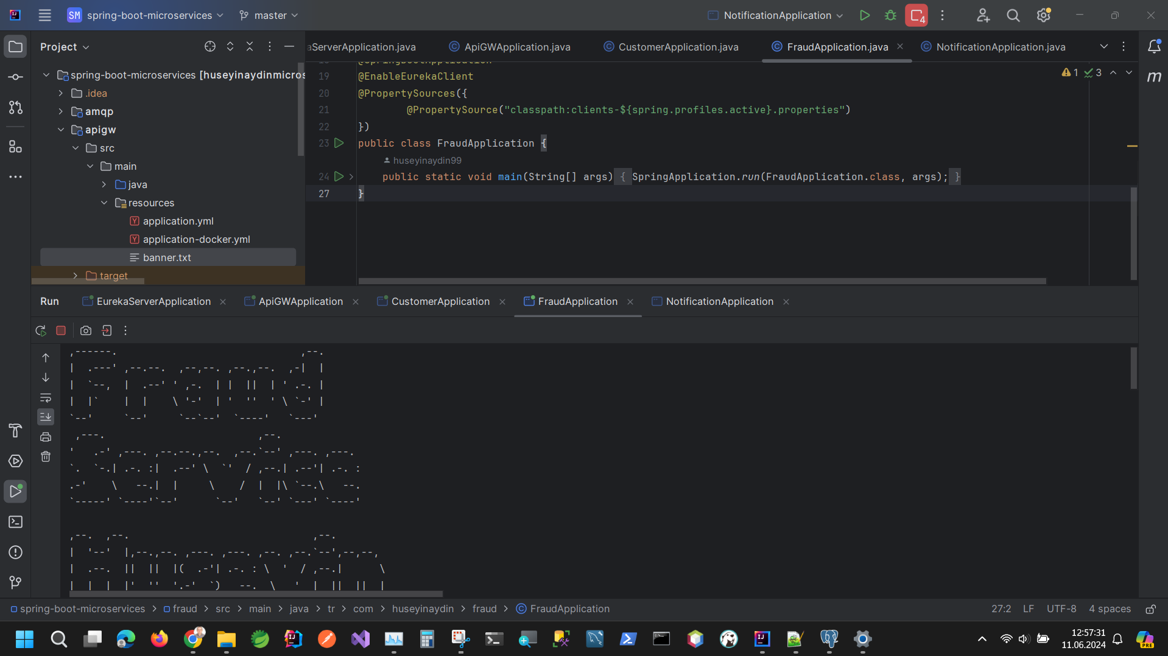Start debugging with the bug icon

[890, 15]
